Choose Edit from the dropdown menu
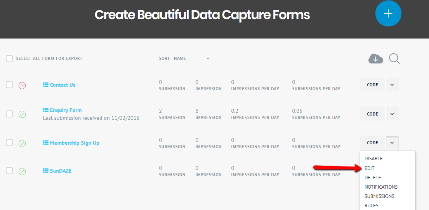 pyautogui.click(x=369, y=168)
